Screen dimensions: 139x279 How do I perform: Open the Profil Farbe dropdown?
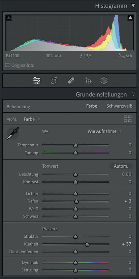(x=32, y=119)
